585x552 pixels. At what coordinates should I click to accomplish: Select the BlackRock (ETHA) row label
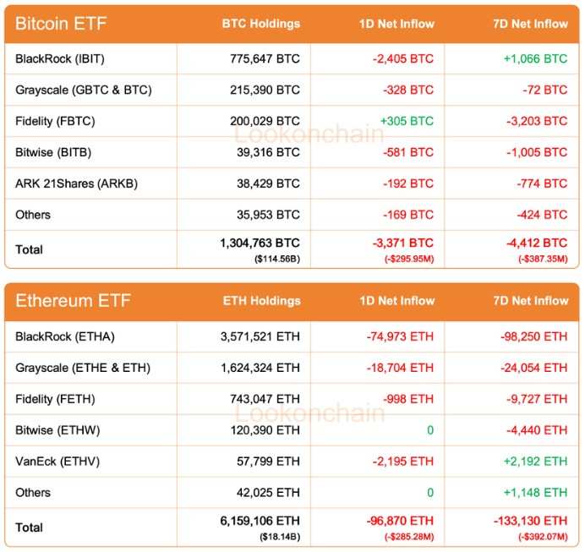point(65,336)
